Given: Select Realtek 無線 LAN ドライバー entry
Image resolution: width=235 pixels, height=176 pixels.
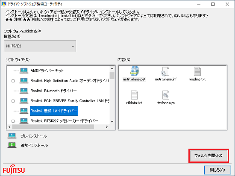Looking at the screenshot, I should (54, 111).
